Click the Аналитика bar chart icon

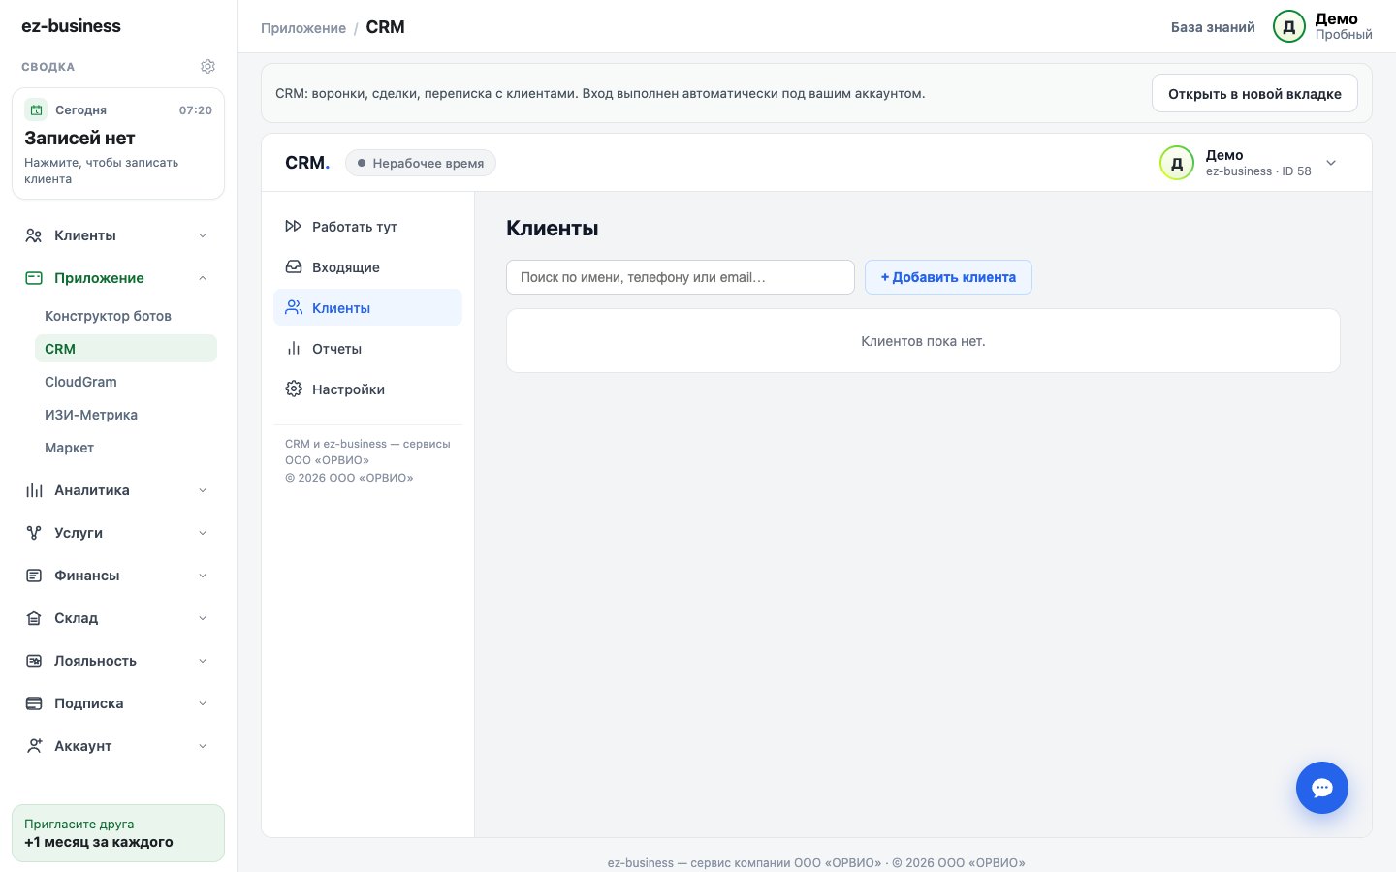pos(34,490)
